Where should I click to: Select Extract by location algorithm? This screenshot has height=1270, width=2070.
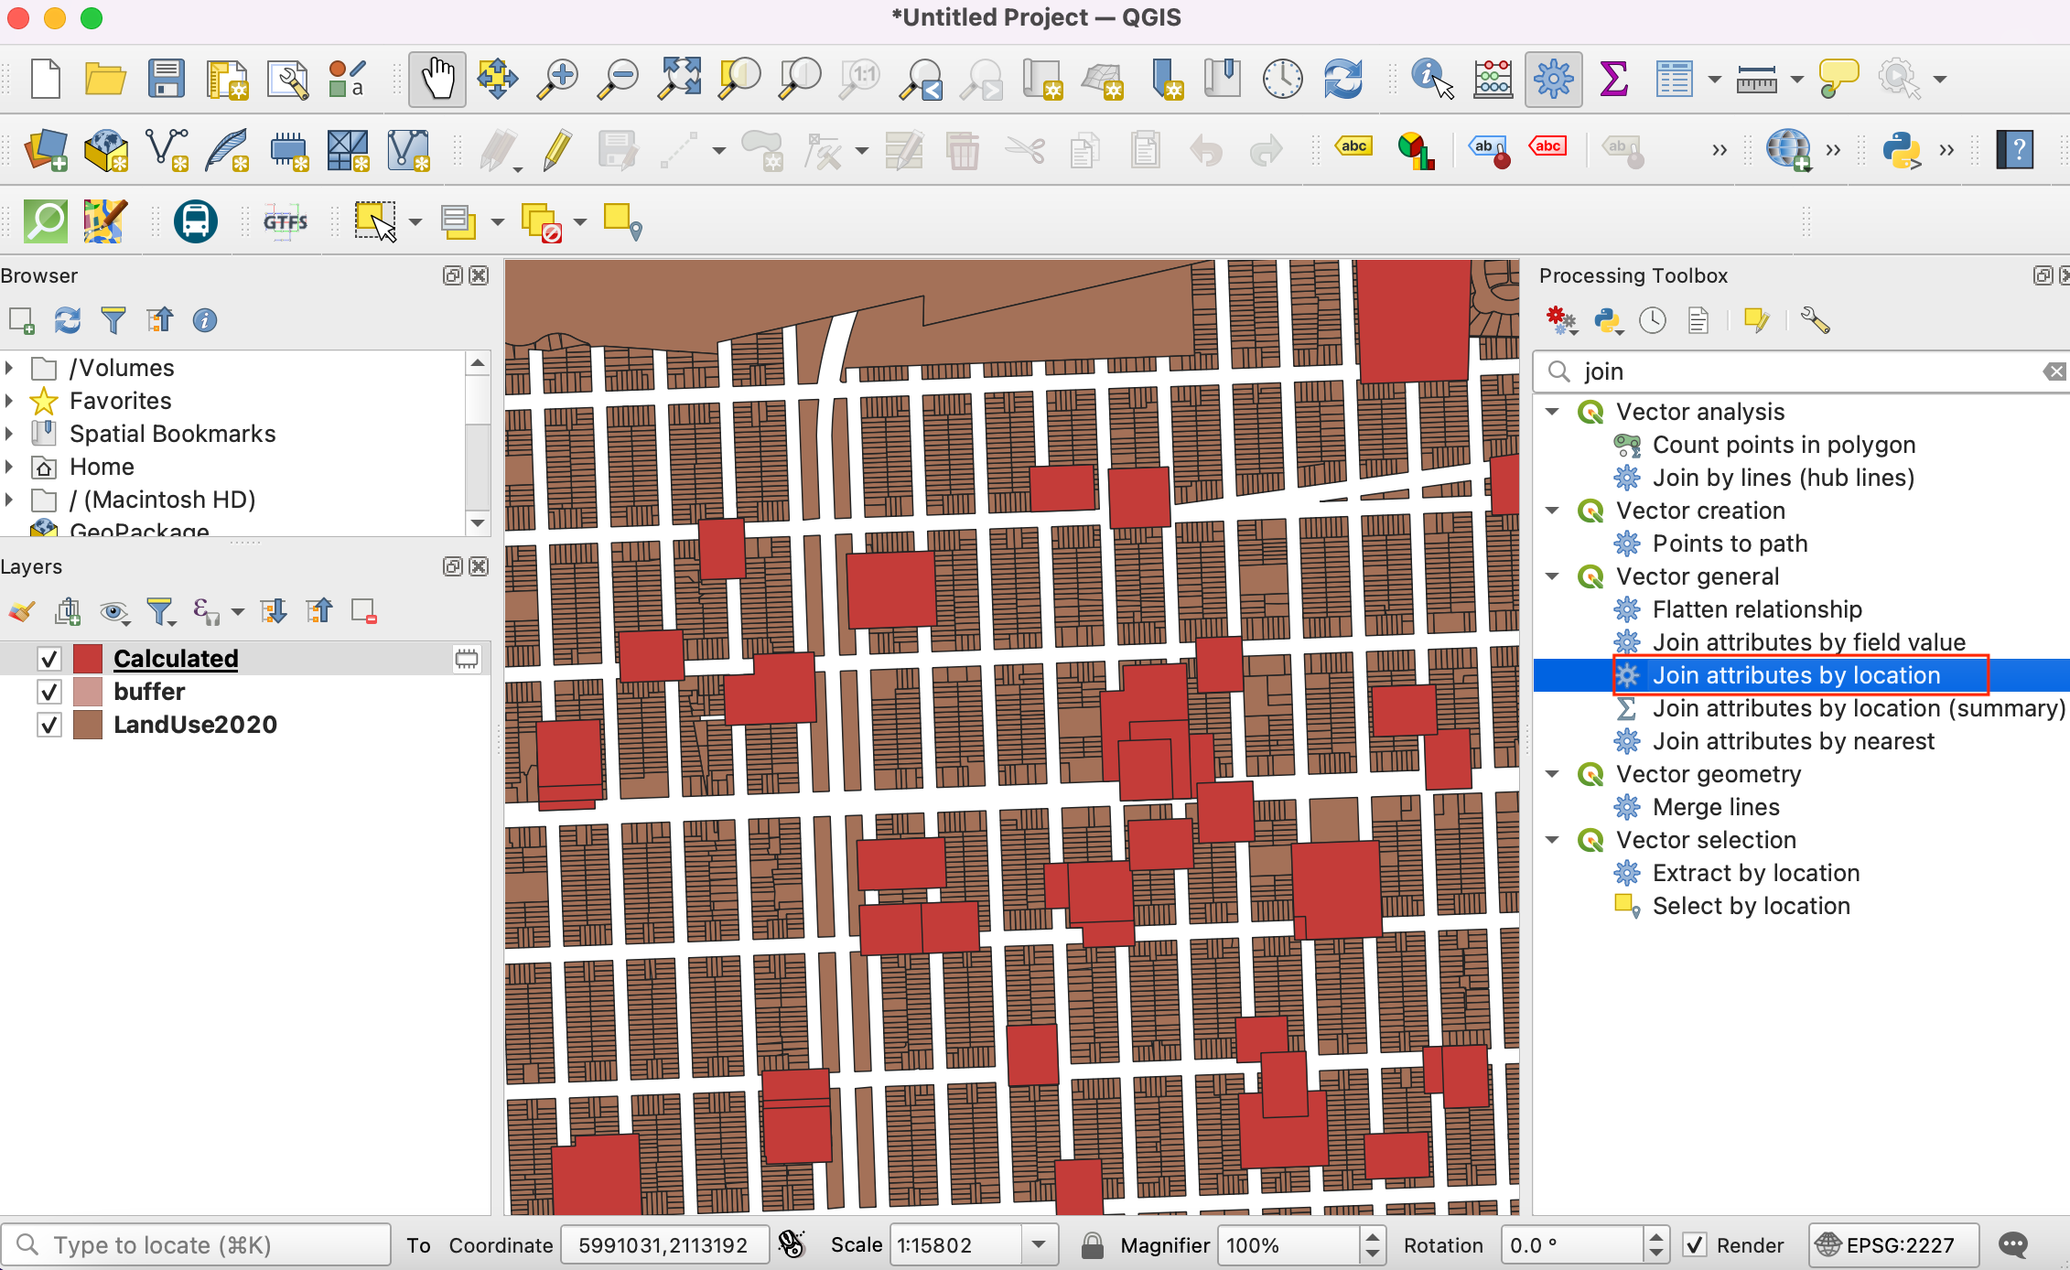pos(1755,873)
